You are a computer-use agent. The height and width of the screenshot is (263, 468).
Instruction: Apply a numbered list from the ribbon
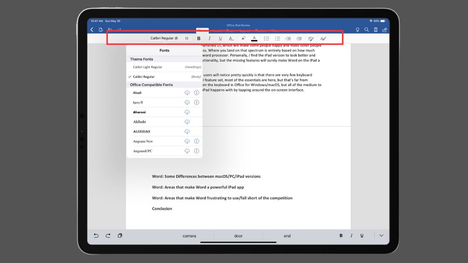point(278,39)
